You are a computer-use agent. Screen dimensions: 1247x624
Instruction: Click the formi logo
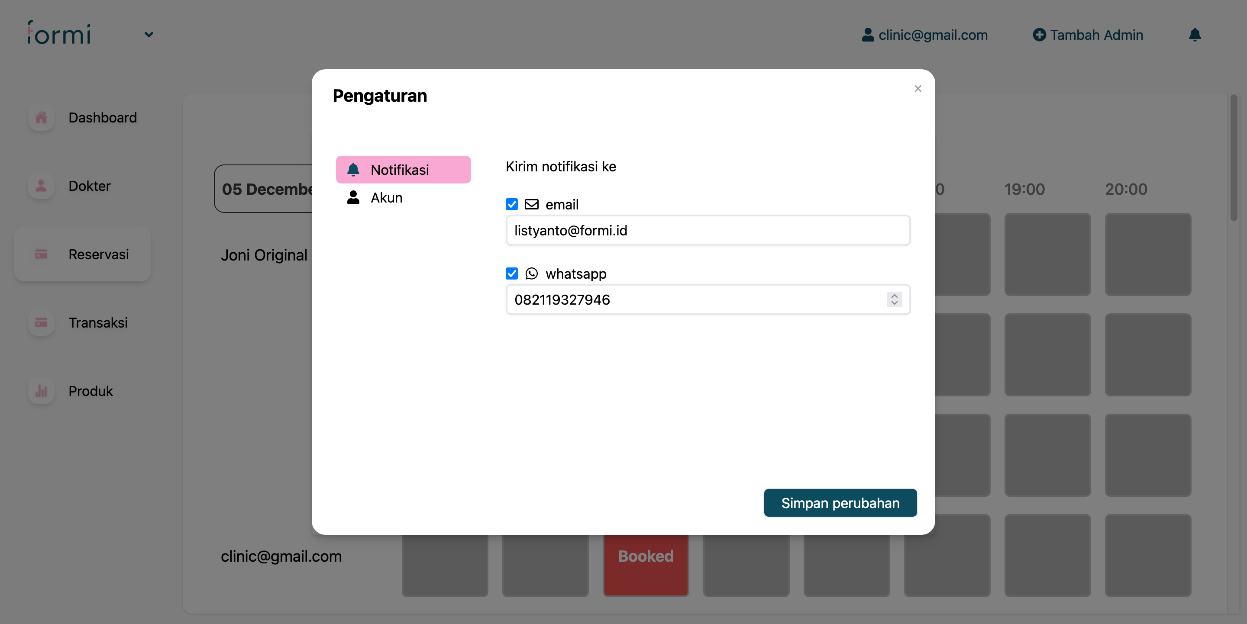point(59,33)
